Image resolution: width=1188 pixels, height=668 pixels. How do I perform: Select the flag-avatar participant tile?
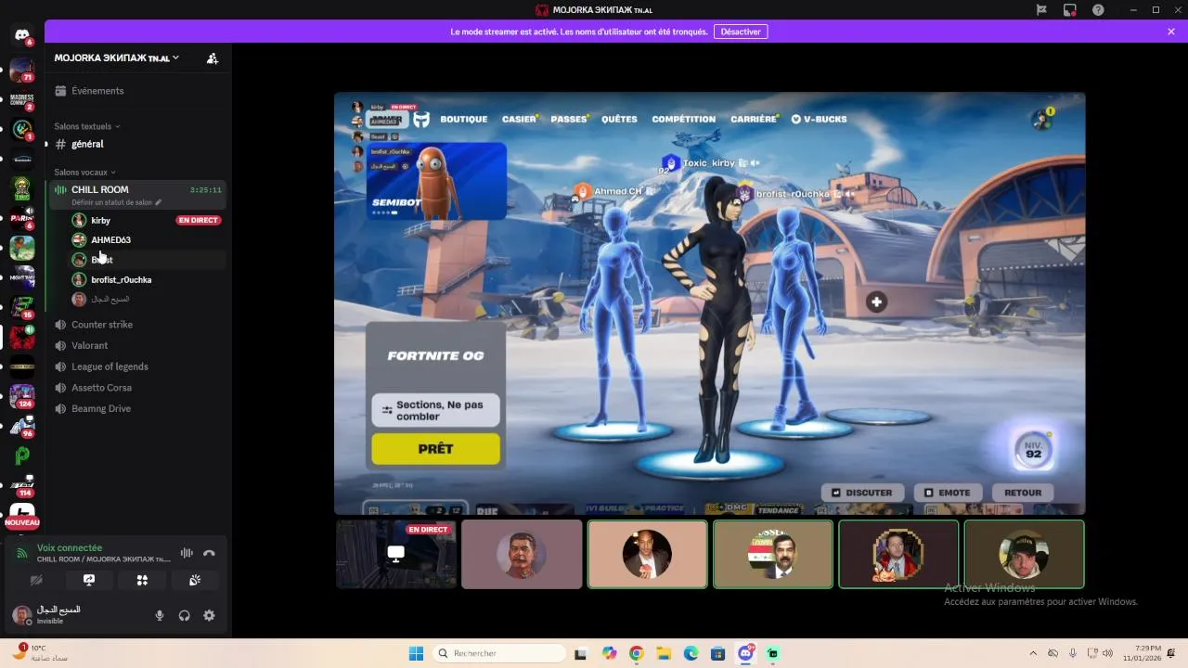(773, 554)
